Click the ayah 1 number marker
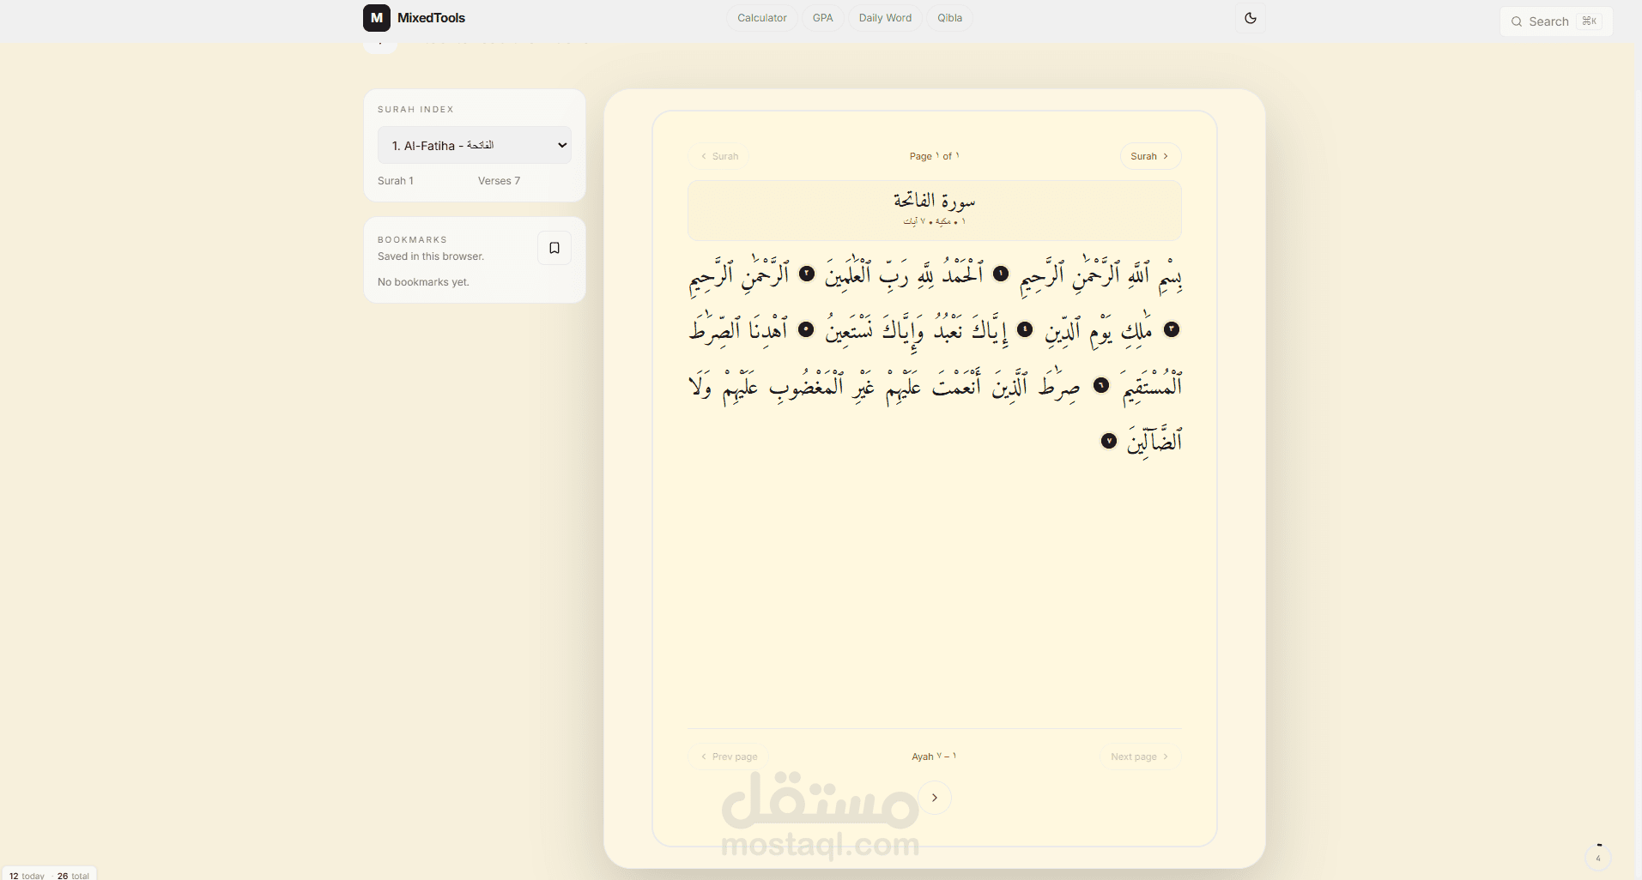This screenshot has height=880, width=1642. tap(1001, 274)
